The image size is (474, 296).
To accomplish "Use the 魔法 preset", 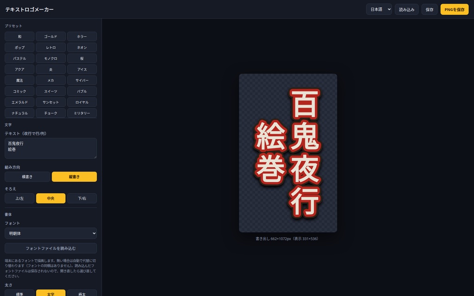I will [19, 80].
